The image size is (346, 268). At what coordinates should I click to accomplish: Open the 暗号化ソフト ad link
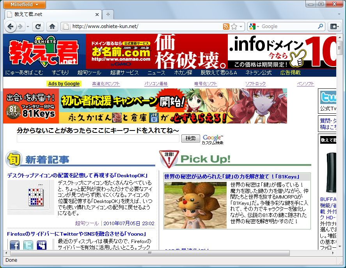206,84
